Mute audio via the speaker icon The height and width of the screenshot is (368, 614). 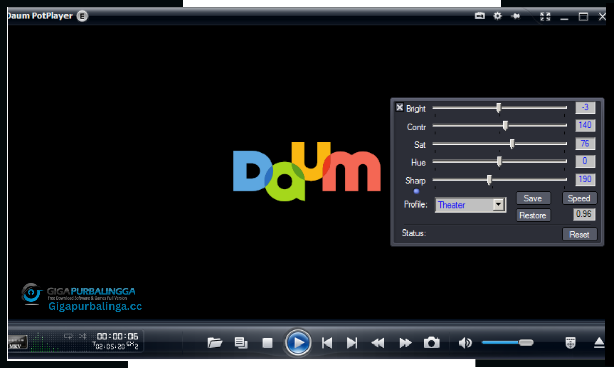pos(465,342)
